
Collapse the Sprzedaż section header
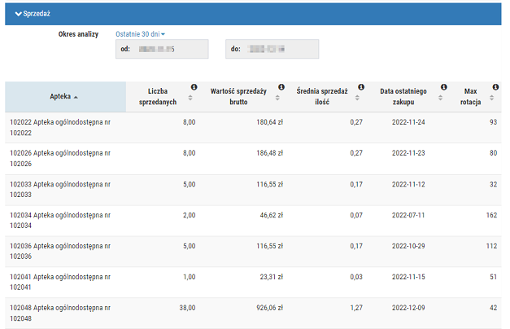pyautogui.click(x=33, y=14)
